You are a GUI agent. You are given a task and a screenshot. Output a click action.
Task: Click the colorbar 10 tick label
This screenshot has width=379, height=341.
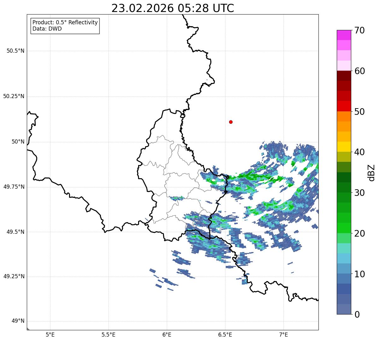click(359, 274)
